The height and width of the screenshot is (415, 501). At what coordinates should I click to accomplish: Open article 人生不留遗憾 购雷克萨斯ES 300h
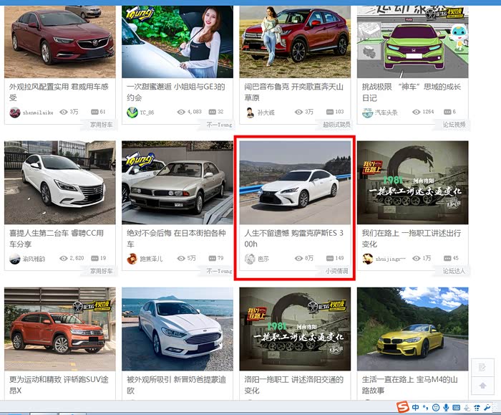[293, 238]
